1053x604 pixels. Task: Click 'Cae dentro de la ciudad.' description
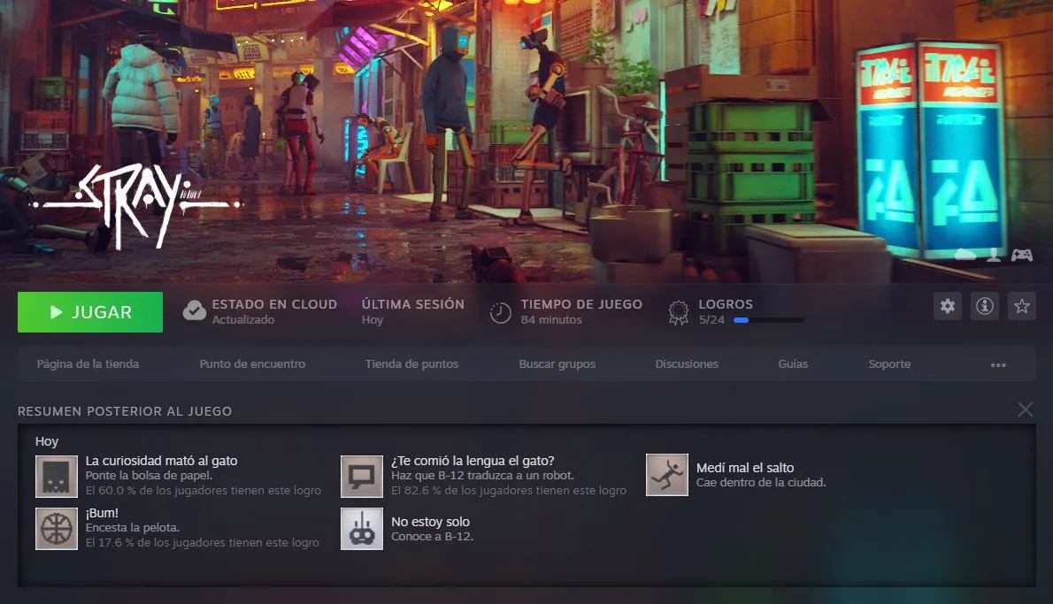761,483
